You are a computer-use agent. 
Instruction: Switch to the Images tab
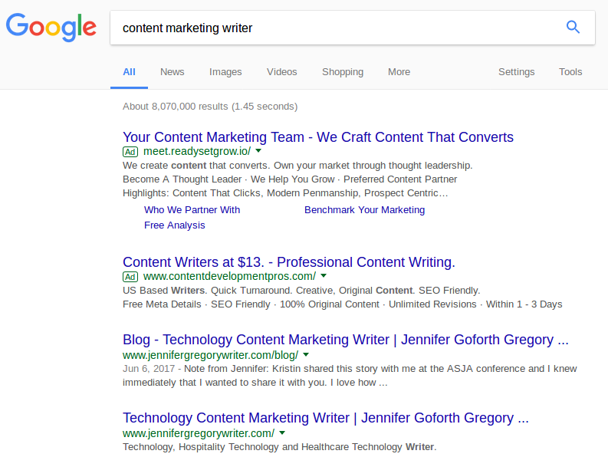(x=225, y=72)
